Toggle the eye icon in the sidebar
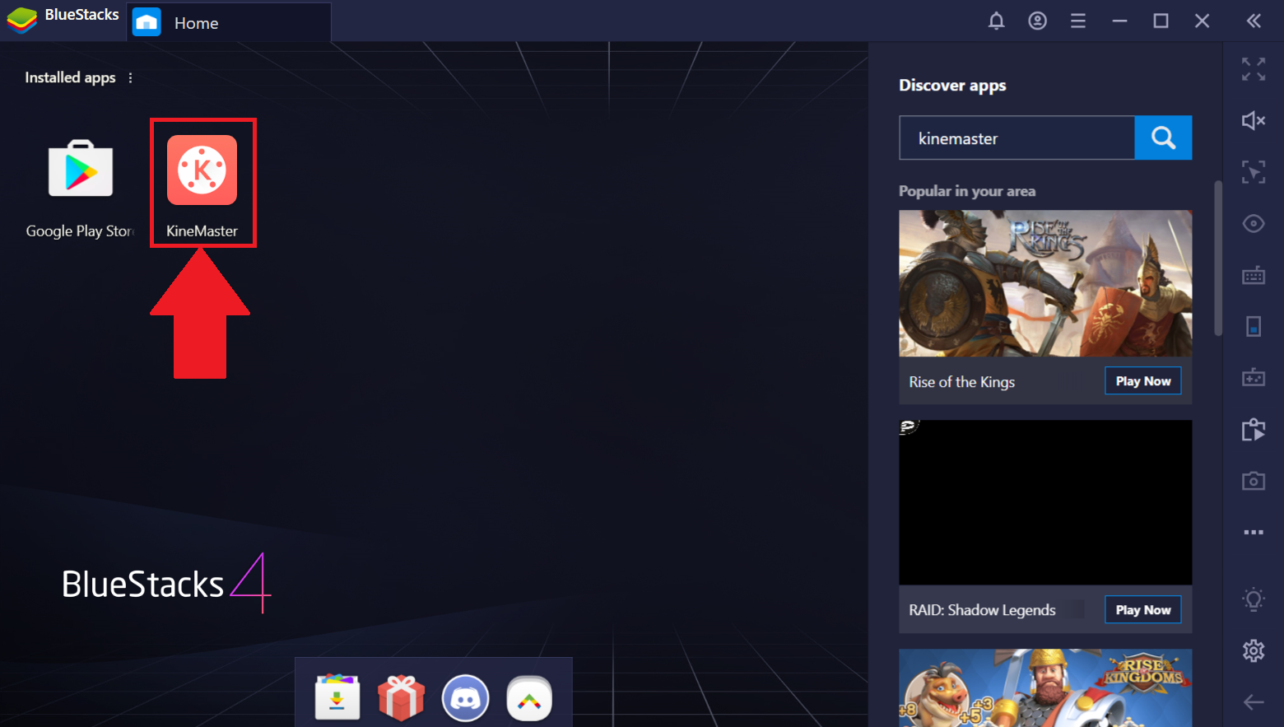1284x727 pixels. pyautogui.click(x=1253, y=224)
